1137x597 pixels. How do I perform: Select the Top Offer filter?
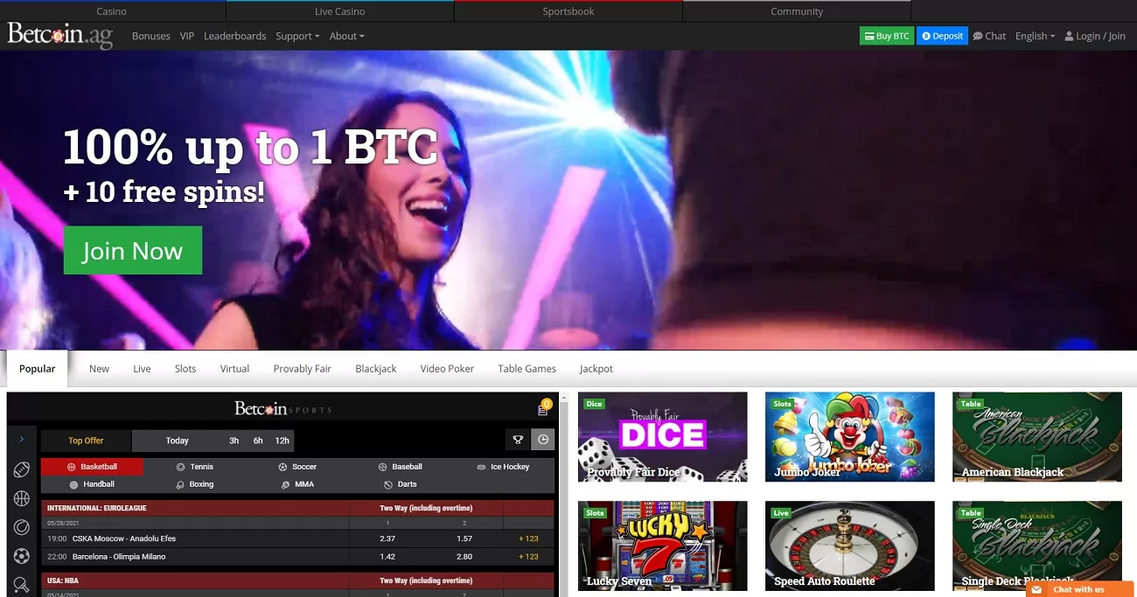[86, 441]
